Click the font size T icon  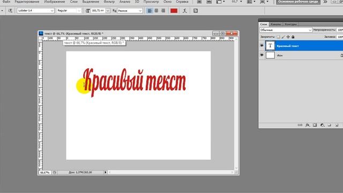coord(88,11)
